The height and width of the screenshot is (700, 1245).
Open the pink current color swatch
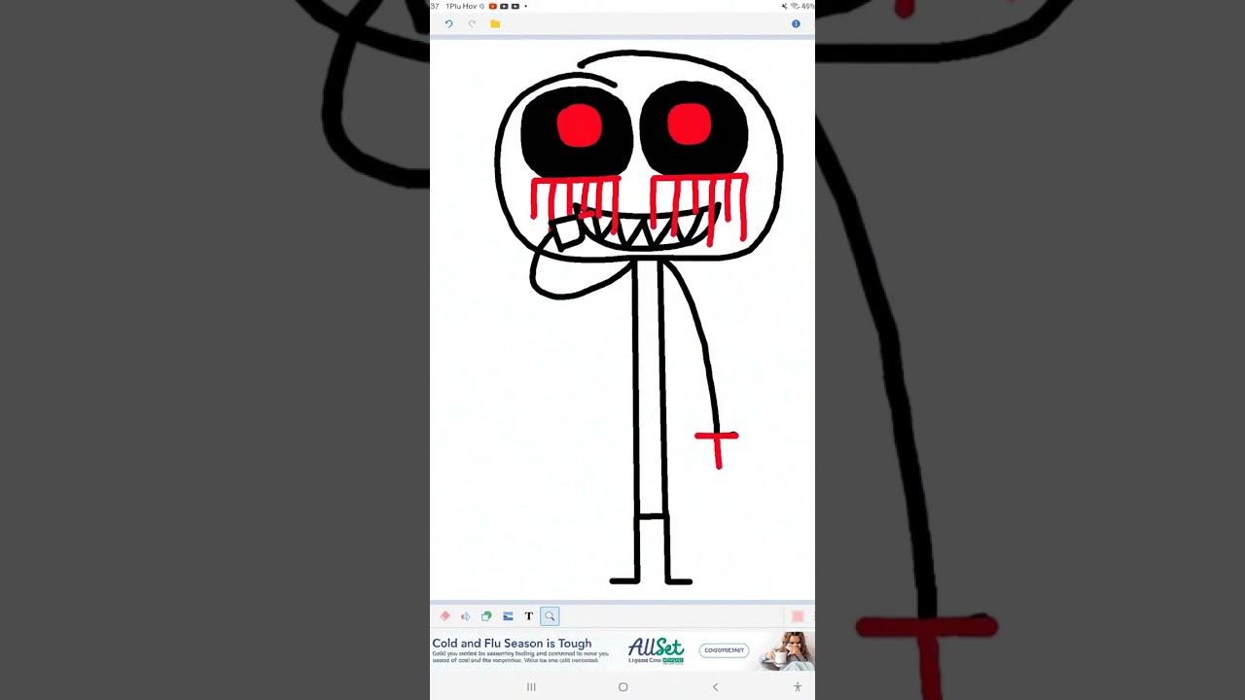pyautogui.click(x=798, y=616)
